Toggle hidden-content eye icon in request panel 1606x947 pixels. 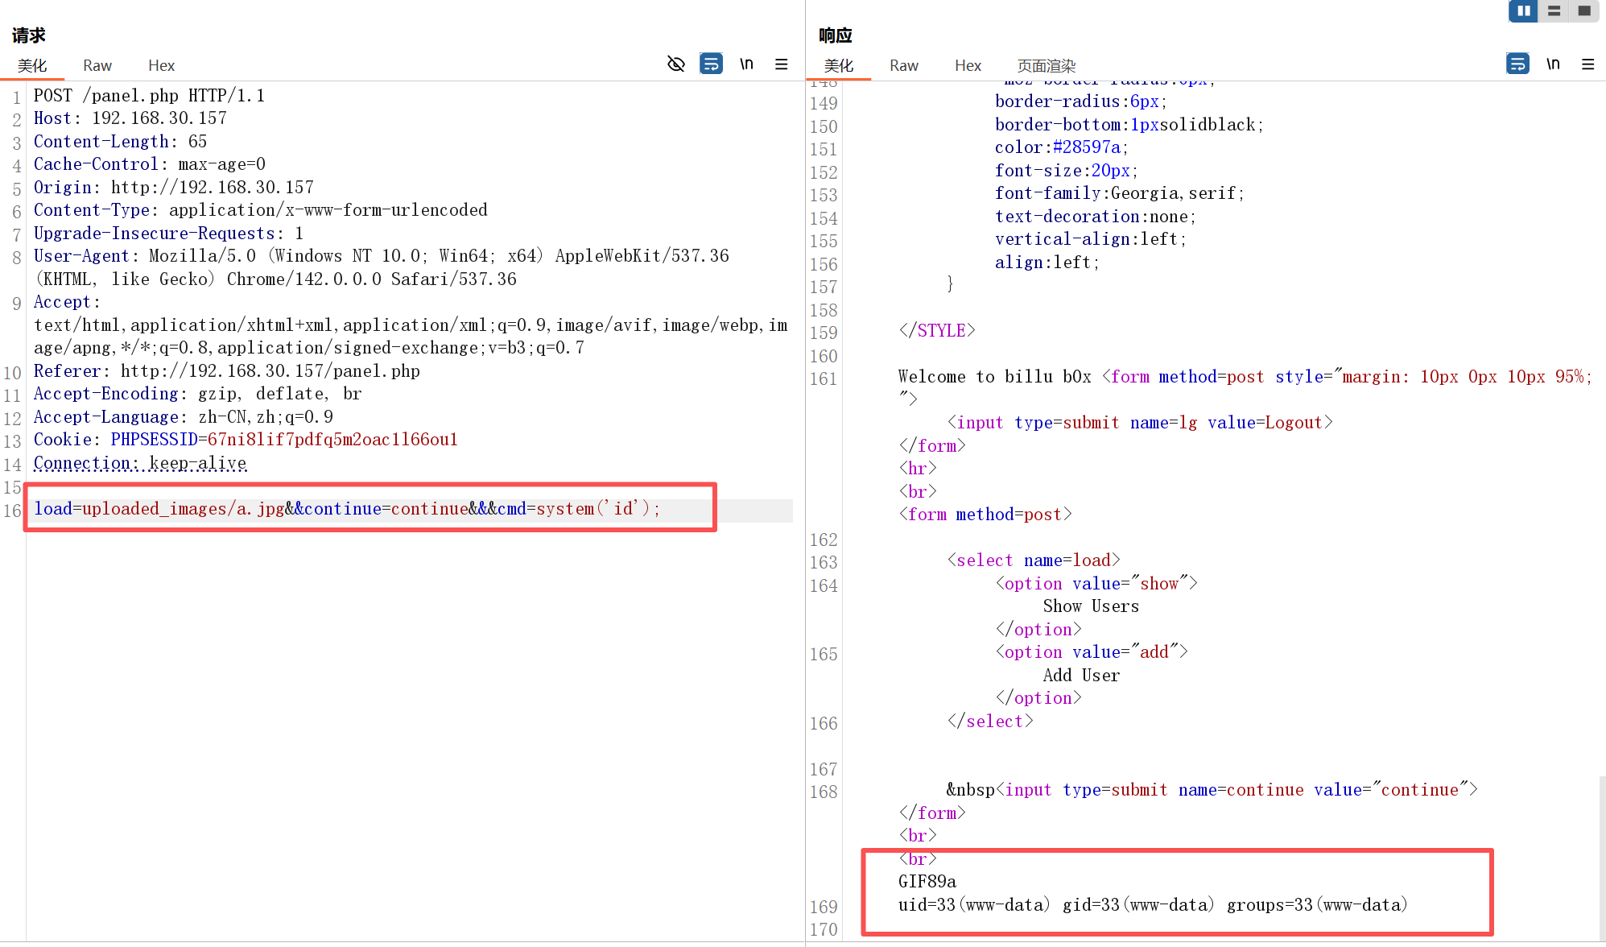pos(675,64)
